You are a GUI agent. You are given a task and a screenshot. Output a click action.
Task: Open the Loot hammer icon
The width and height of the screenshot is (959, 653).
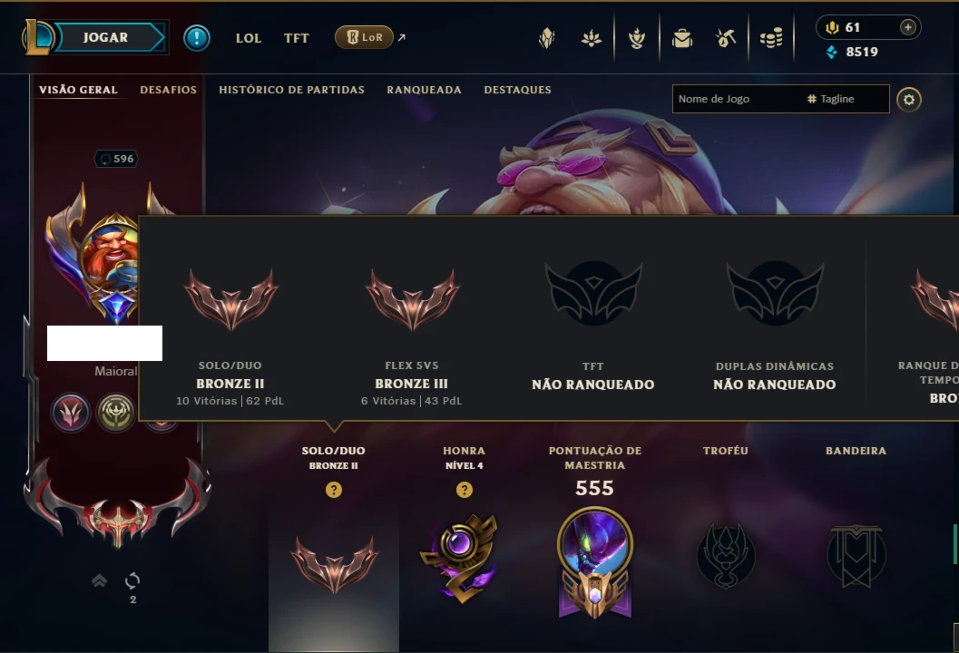pos(725,38)
